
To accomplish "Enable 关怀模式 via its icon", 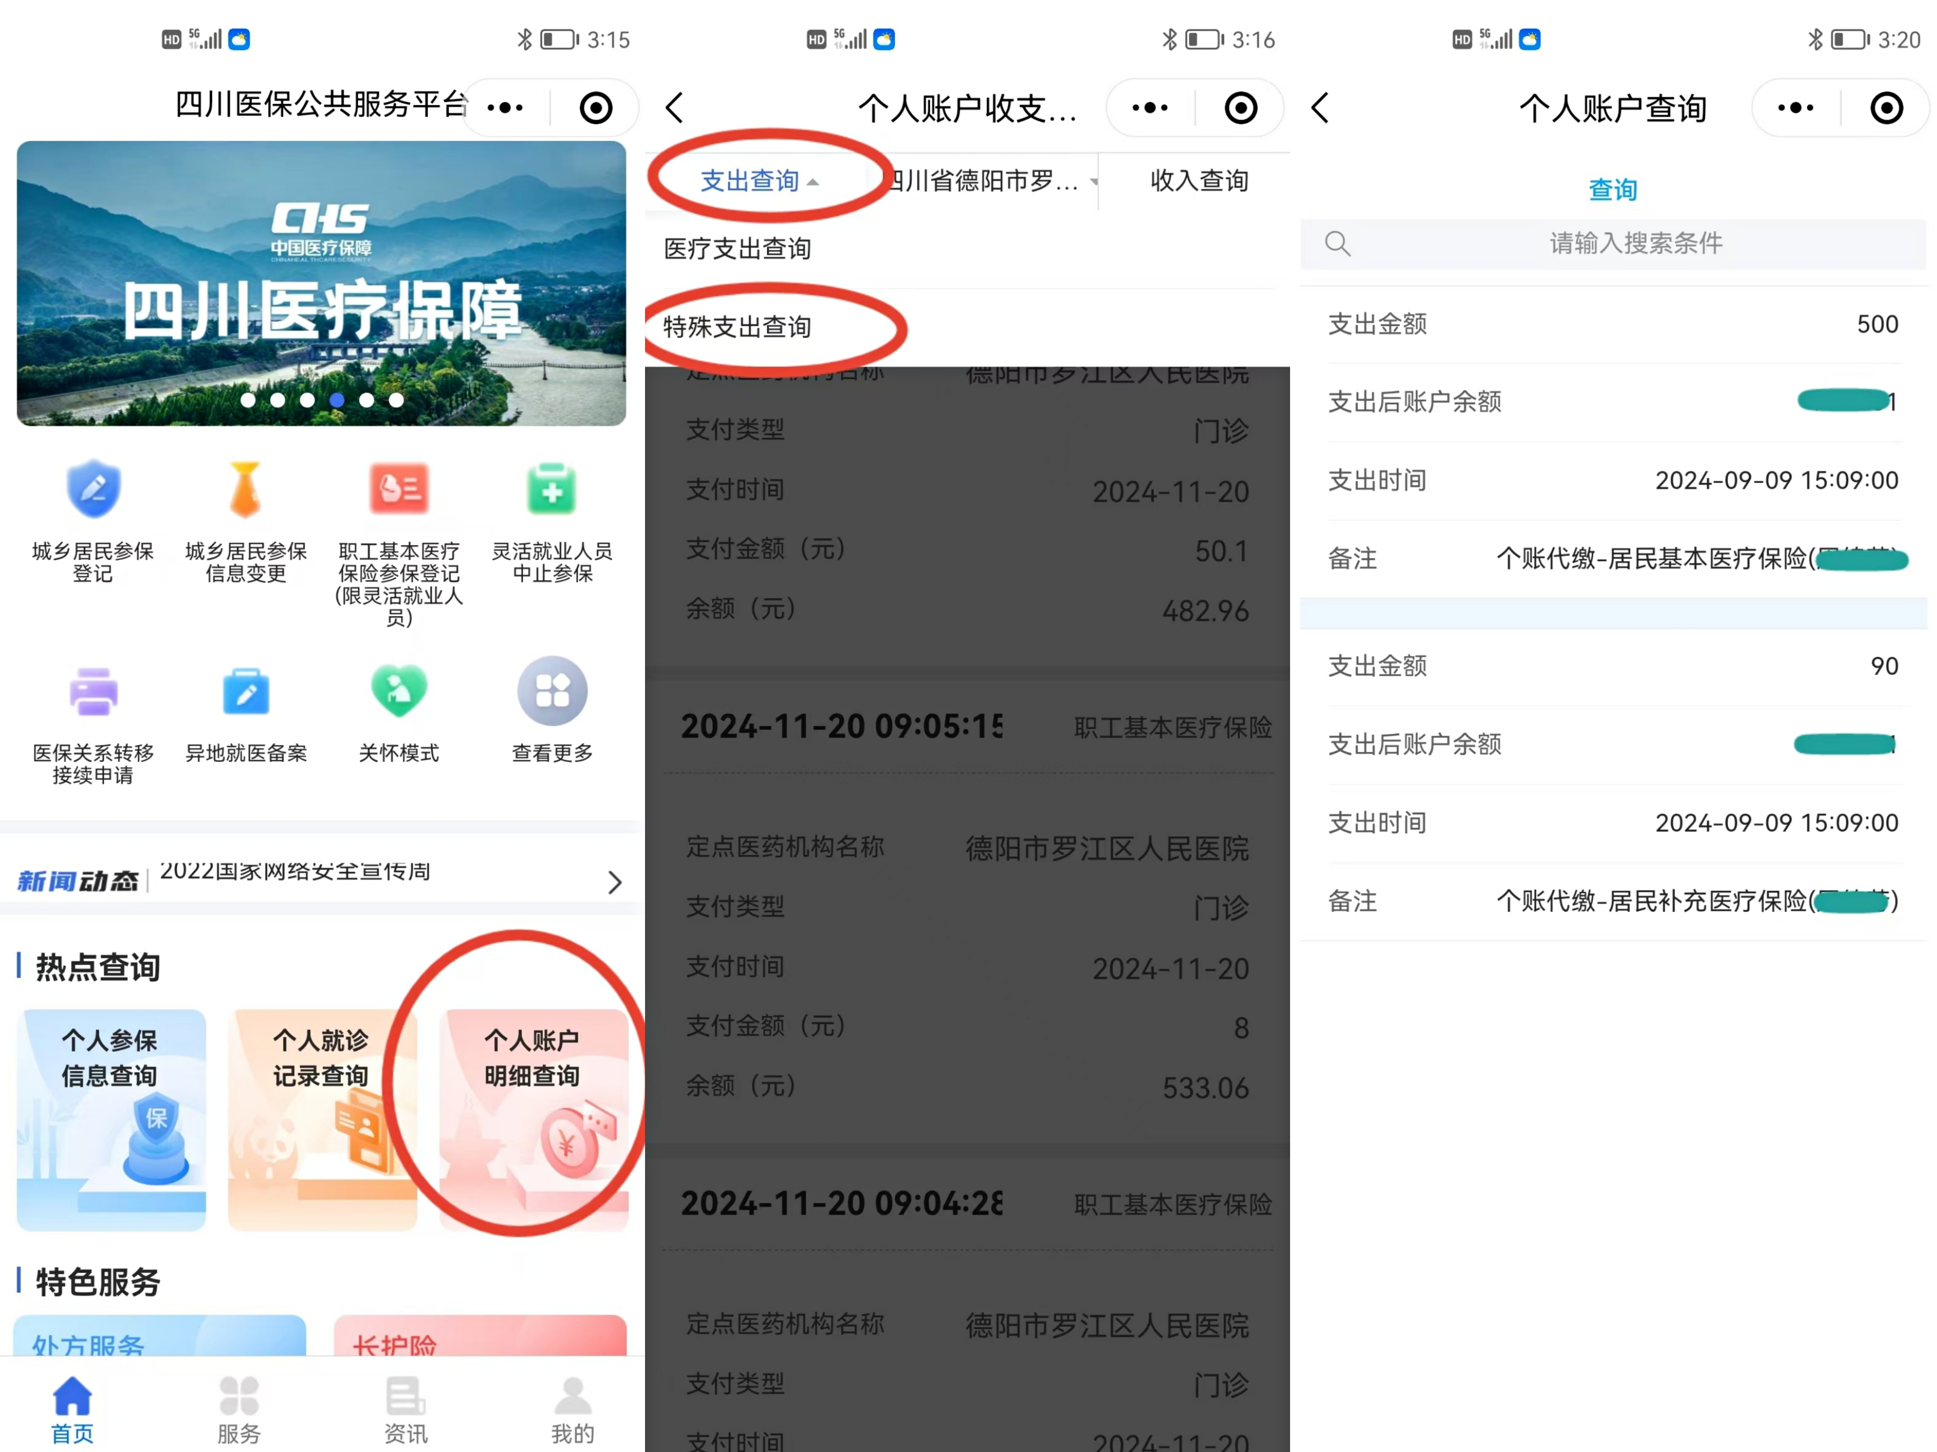I will [x=399, y=691].
